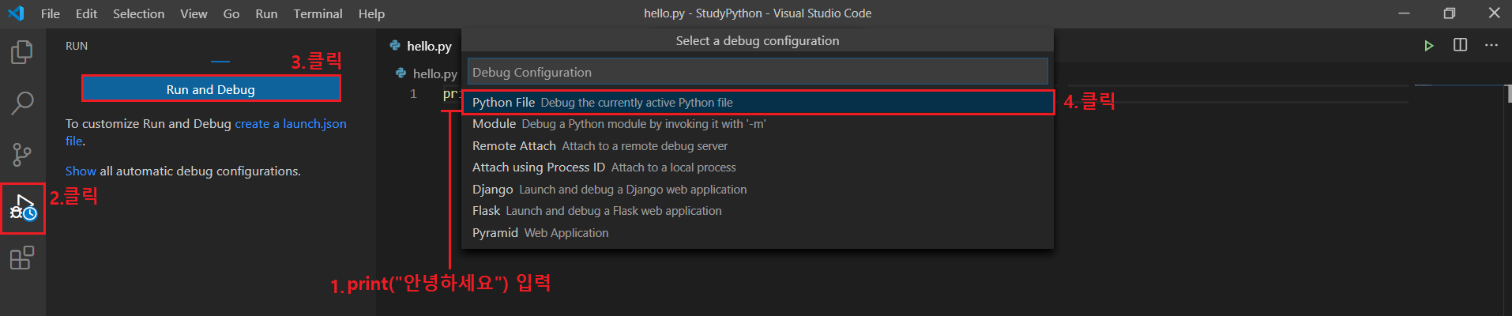Open the Edit menu
Image resolution: width=1512 pixels, height=316 pixels.
[86, 13]
